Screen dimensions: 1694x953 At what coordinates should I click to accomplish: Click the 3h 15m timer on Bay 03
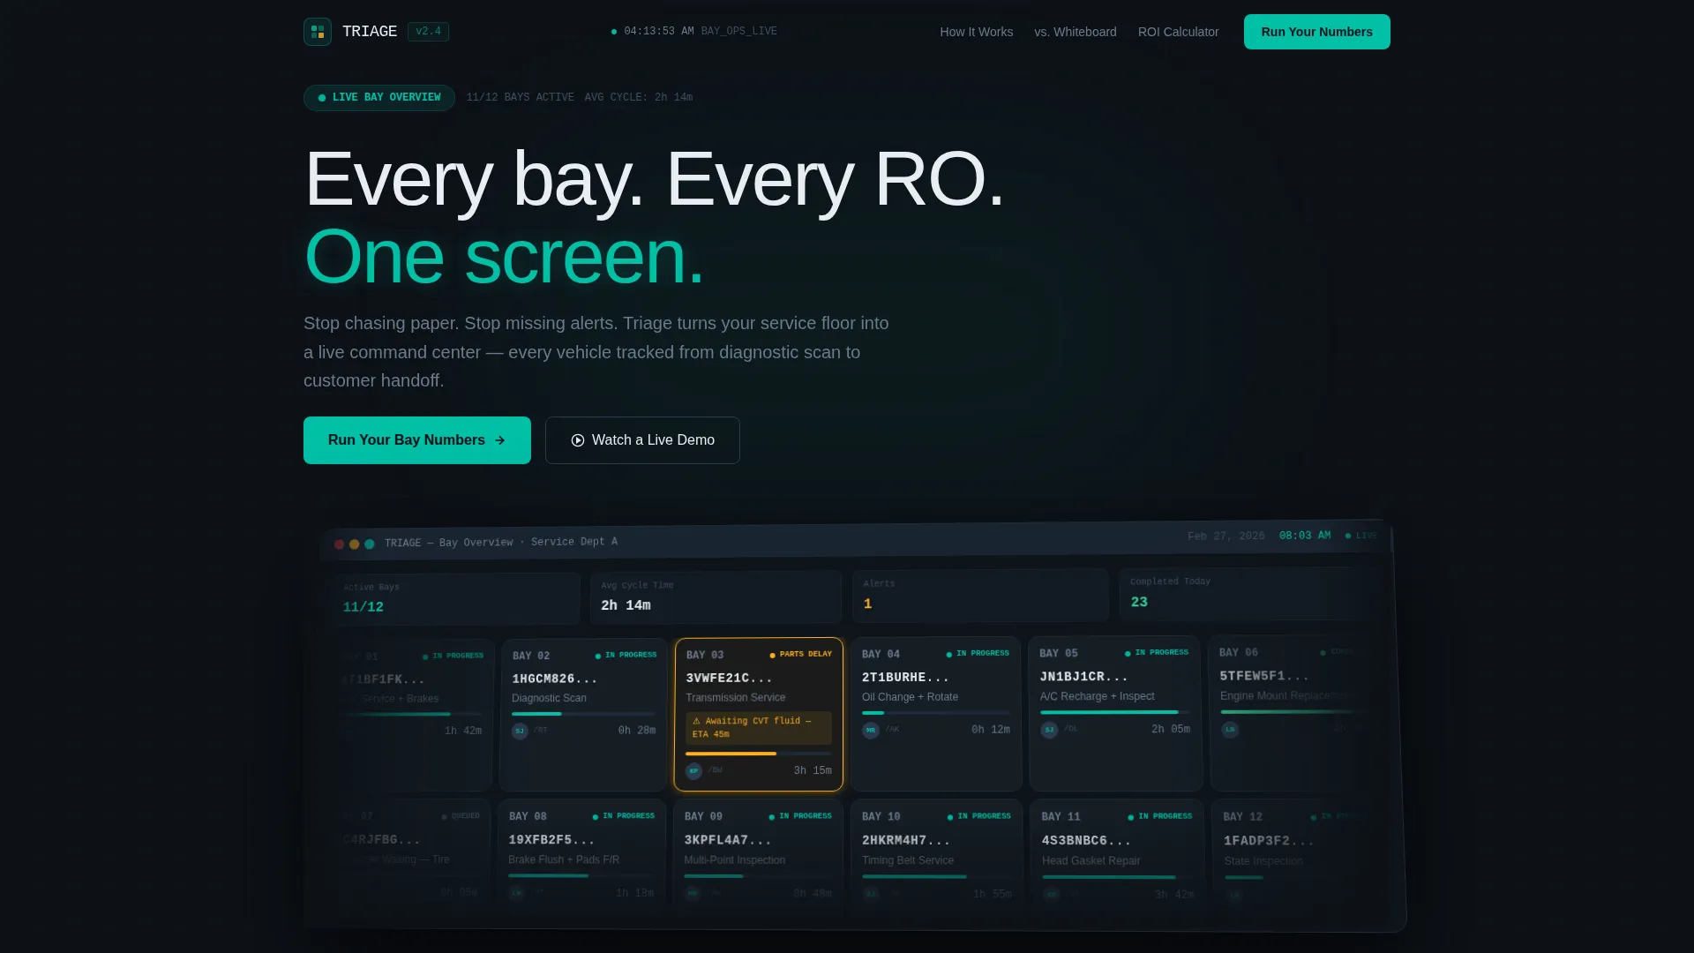(x=813, y=771)
